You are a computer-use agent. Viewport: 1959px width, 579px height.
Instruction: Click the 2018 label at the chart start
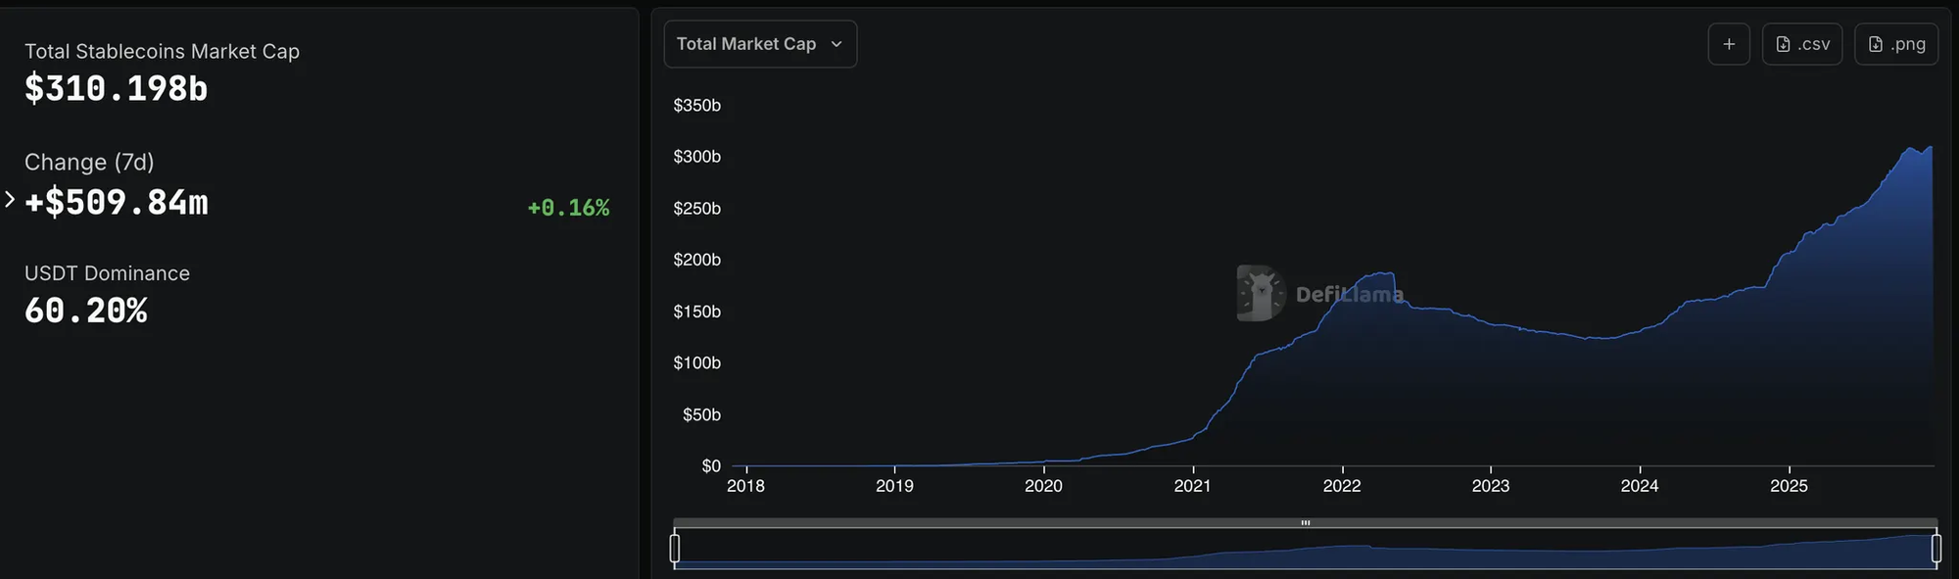tap(745, 486)
